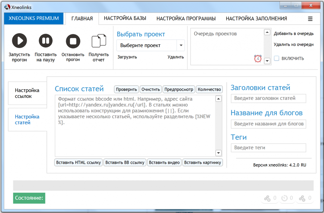Stop the run with the stop icon
Viewport: 324px width, 213px height.
click(73, 41)
